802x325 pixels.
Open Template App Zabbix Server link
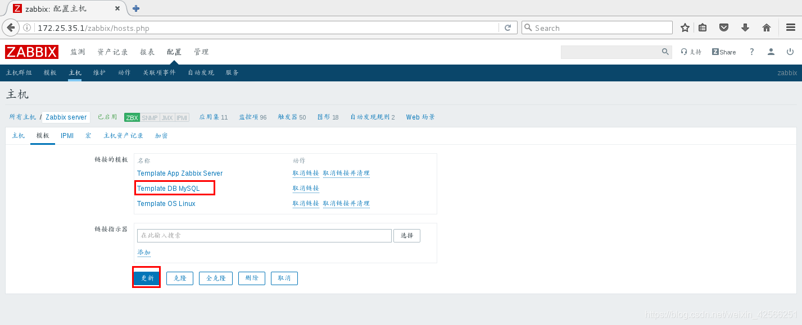pos(180,173)
